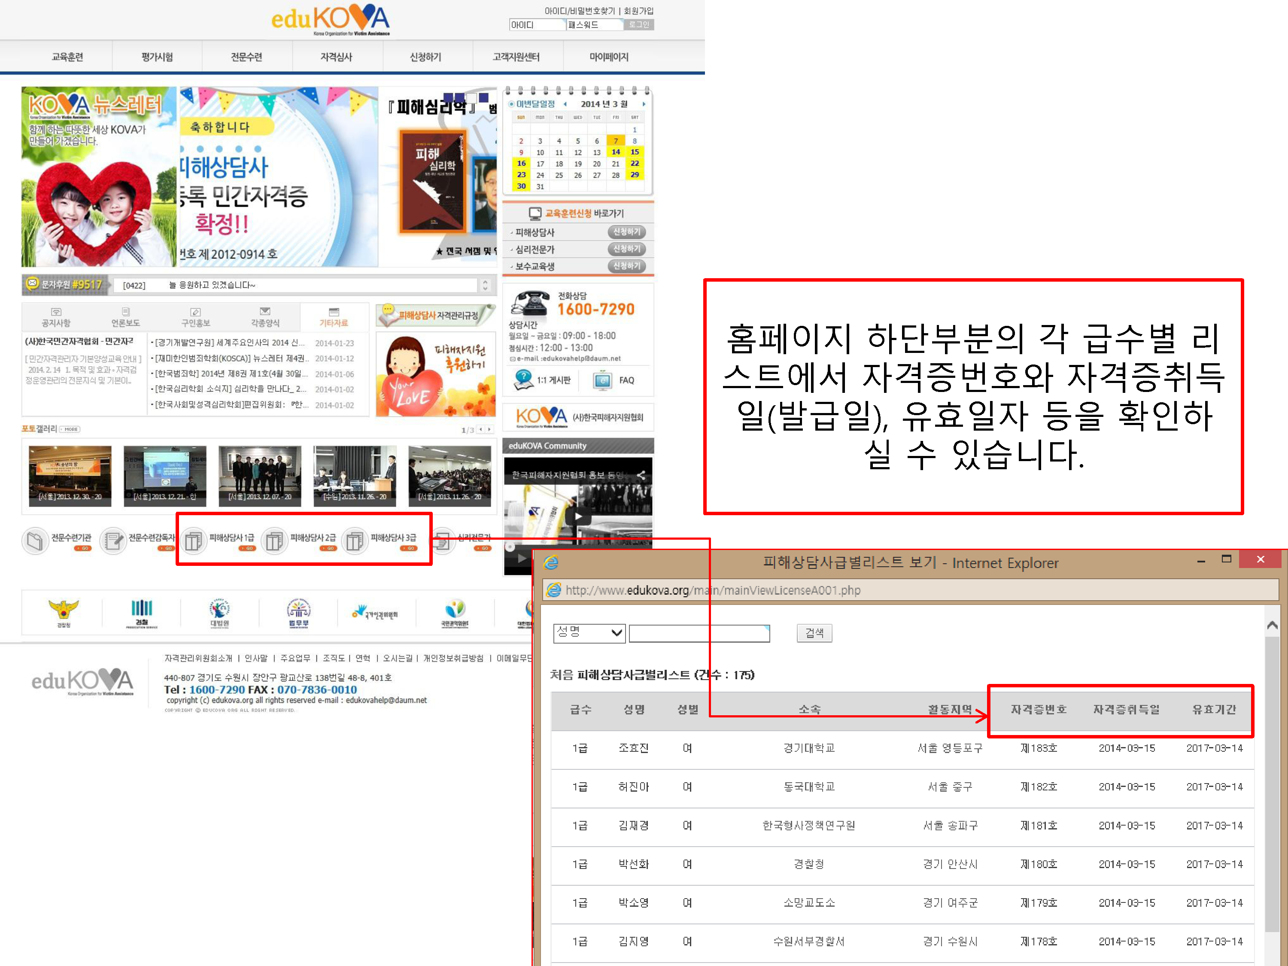Viewport: 1288px width, 966px height.
Task: Open gallery photo dated 2013.12.30
Action: (70, 476)
